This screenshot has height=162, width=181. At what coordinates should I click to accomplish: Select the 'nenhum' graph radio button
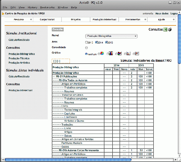tap(86, 54)
